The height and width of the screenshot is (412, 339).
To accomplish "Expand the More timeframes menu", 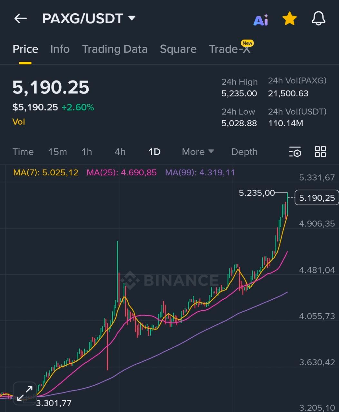I will click(x=197, y=152).
